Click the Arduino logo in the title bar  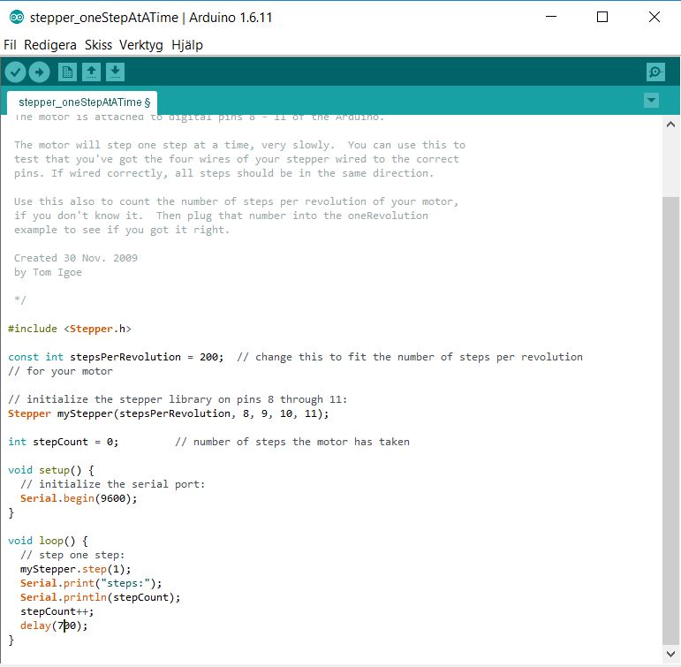click(17, 18)
